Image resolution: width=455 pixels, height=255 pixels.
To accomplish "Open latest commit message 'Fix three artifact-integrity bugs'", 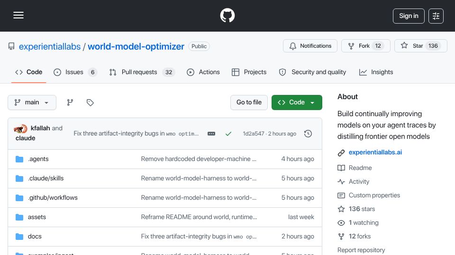I will tap(136, 134).
